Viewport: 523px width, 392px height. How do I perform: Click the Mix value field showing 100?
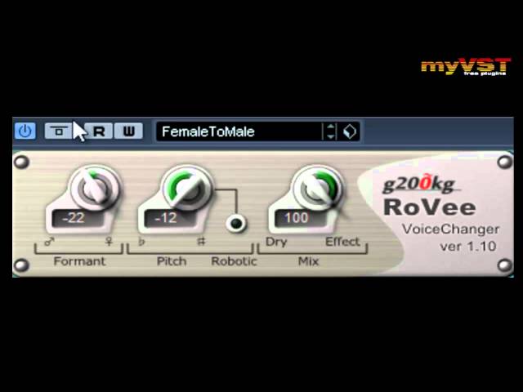[300, 218]
